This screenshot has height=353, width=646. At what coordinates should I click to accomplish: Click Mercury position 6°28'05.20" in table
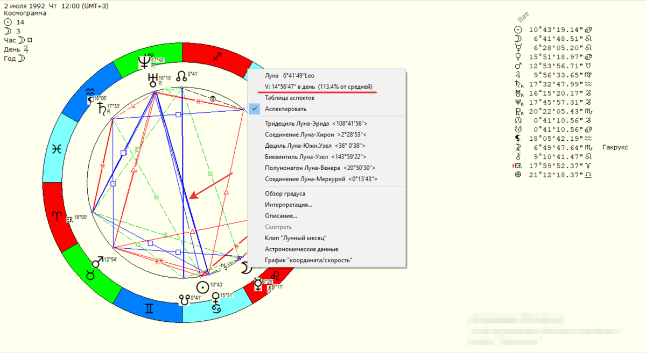557,48
